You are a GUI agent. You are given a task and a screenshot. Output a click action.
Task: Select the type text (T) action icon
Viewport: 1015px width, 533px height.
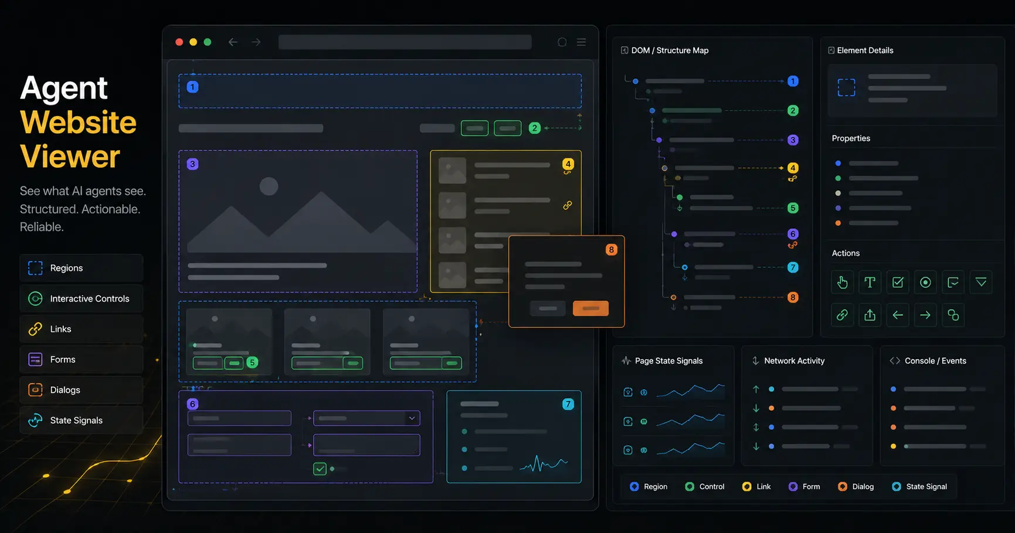point(870,283)
